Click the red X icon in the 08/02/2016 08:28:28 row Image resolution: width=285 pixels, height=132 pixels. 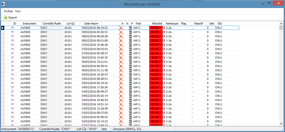pos(121,36)
